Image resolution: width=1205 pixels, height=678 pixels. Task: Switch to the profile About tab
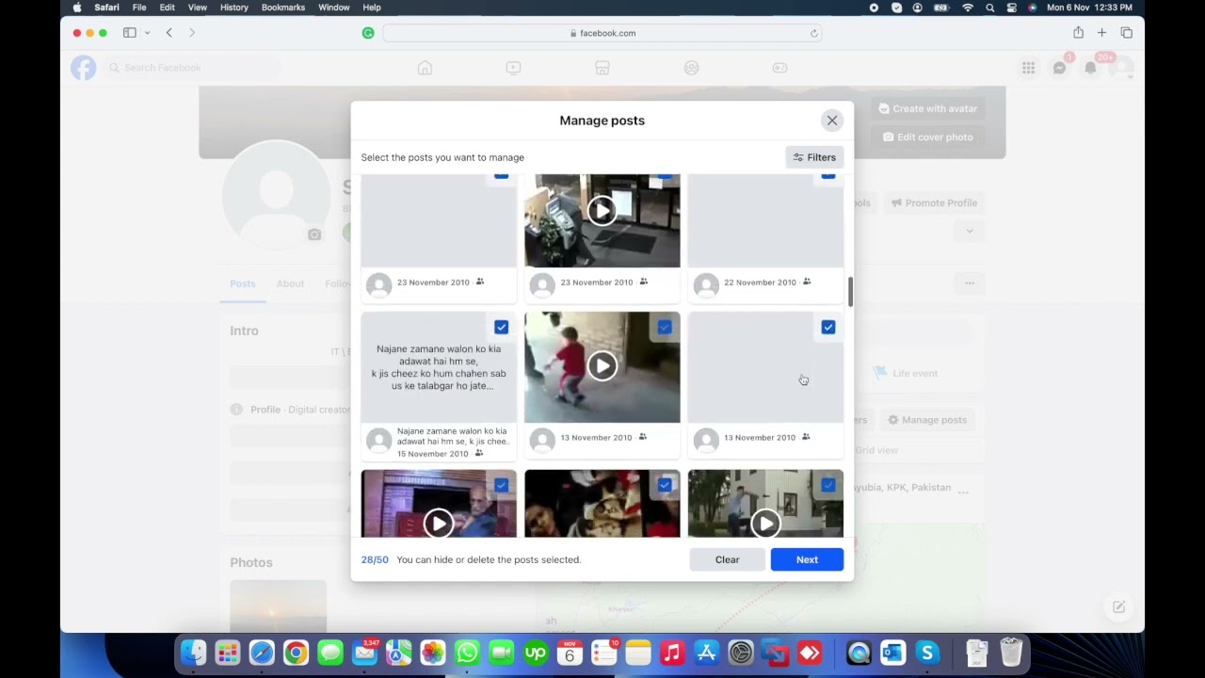[290, 283]
